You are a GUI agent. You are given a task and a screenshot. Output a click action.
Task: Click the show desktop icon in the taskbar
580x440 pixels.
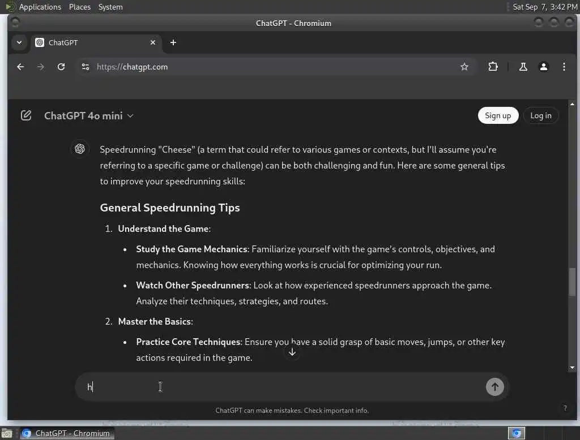coord(7,433)
